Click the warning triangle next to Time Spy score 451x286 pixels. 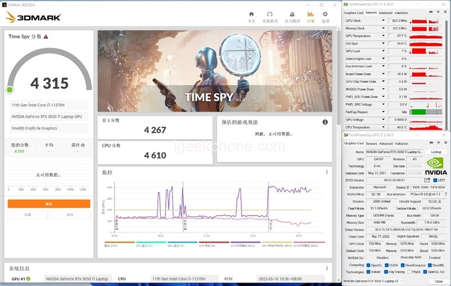click(46, 37)
